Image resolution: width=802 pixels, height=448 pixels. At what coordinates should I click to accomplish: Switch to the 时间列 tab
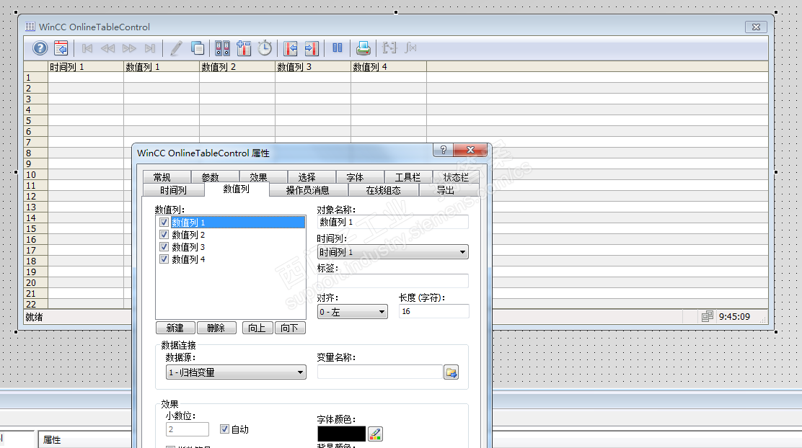[173, 190]
